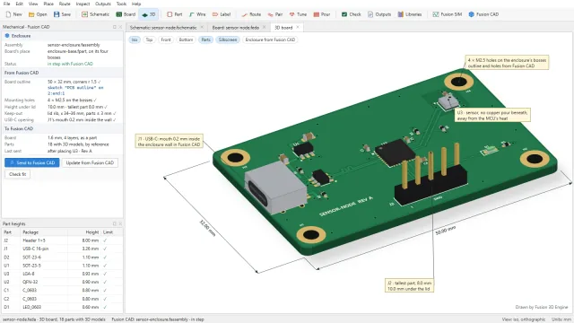
Task: Open the Inspect menu
Action: tap(83, 4)
